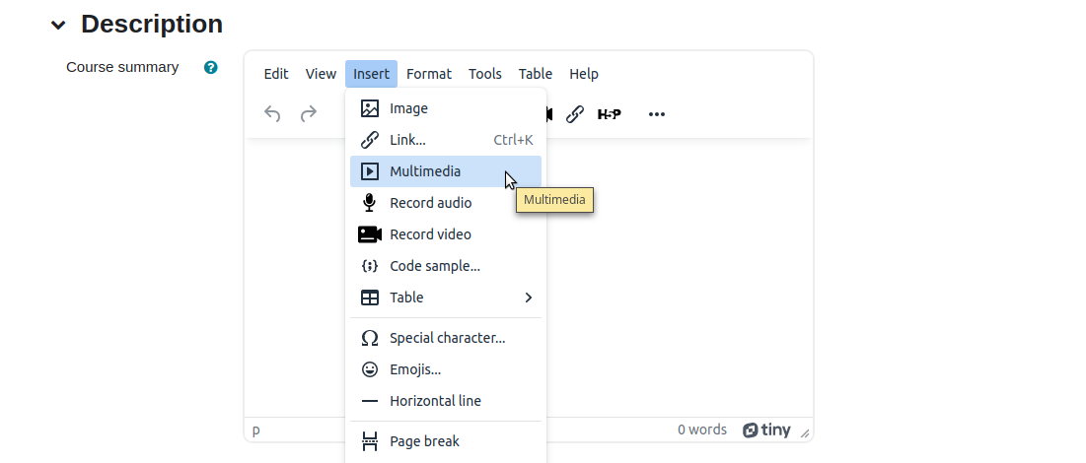The image size is (1086, 463).
Task: Click the 0 words counter
Action: (x=701, y=430)
